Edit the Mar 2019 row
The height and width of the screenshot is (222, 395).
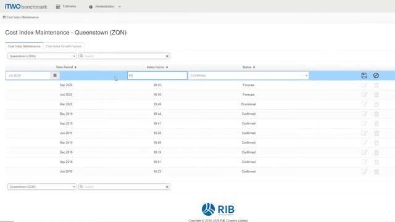click(364, 142)
